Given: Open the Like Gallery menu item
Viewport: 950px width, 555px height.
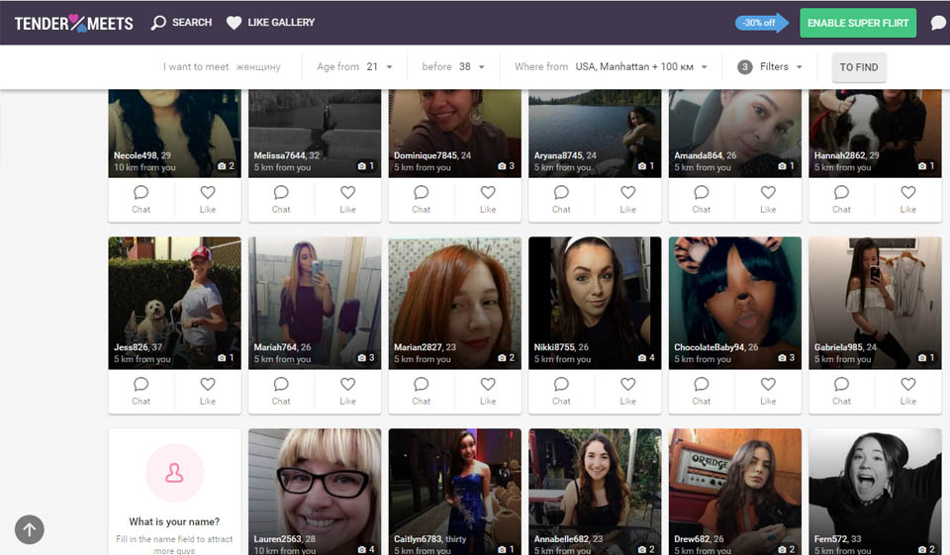Looking at the screenshot, I should coord(270,23).
